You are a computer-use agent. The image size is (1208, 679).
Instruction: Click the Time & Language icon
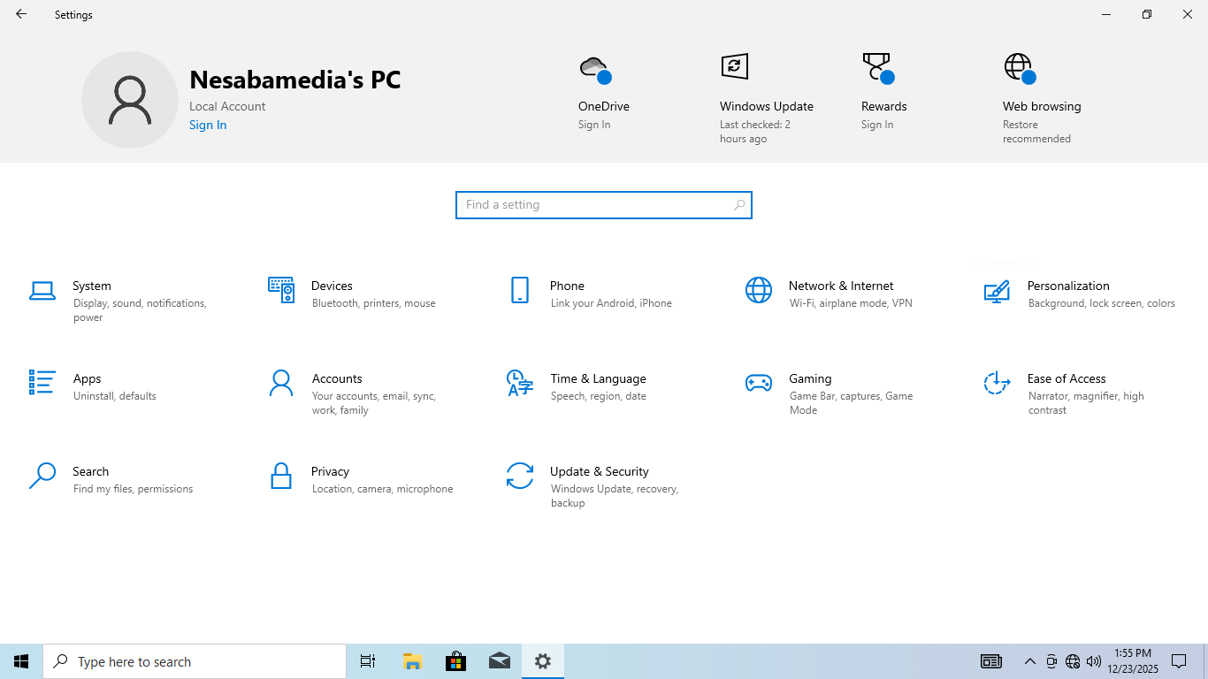pos(520,383)
